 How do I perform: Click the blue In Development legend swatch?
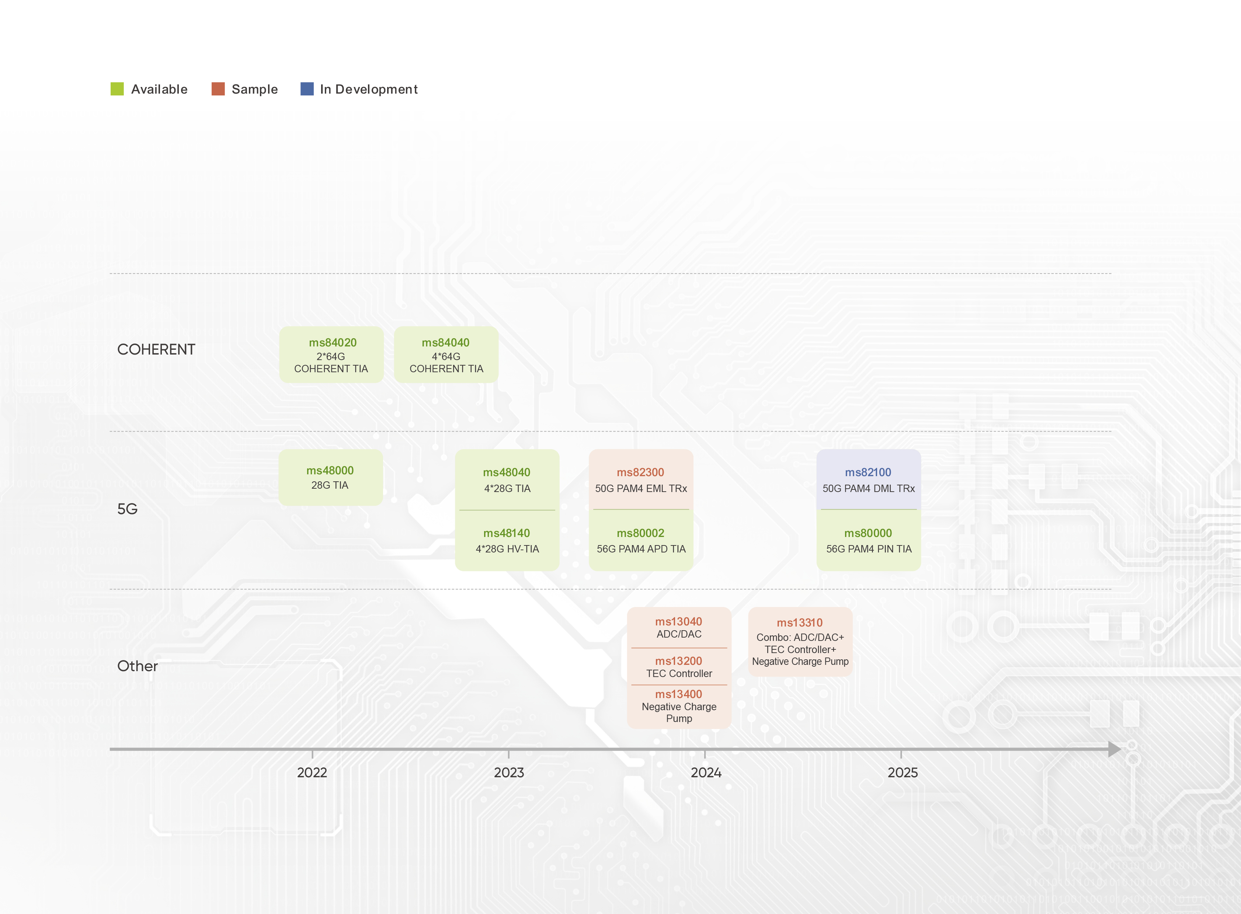point(307,88)
